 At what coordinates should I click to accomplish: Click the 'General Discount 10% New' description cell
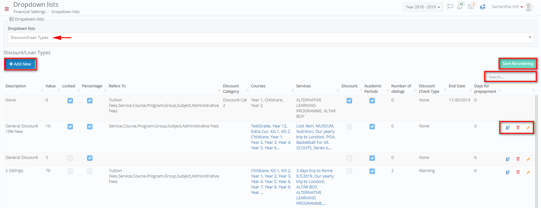tap(22, 129)
